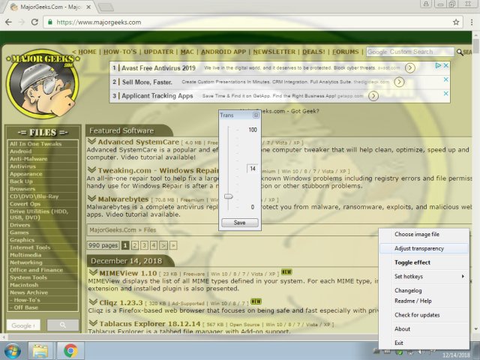
Task: Click the Advanced SystemCare chevron icon
Action: [x=91, y=142]
